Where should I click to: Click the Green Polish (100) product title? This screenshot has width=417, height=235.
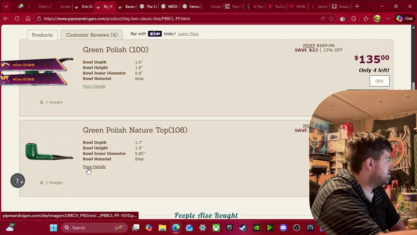click(116, 50)
